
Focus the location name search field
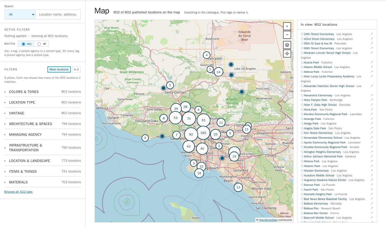click(x=58, y=14)
